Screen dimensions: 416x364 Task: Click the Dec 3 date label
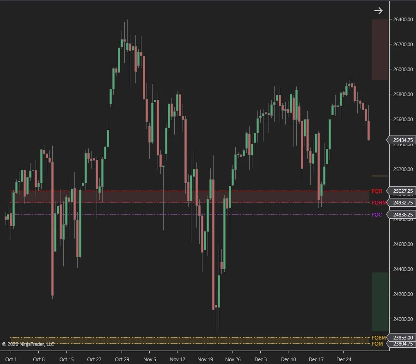[261, 359]
